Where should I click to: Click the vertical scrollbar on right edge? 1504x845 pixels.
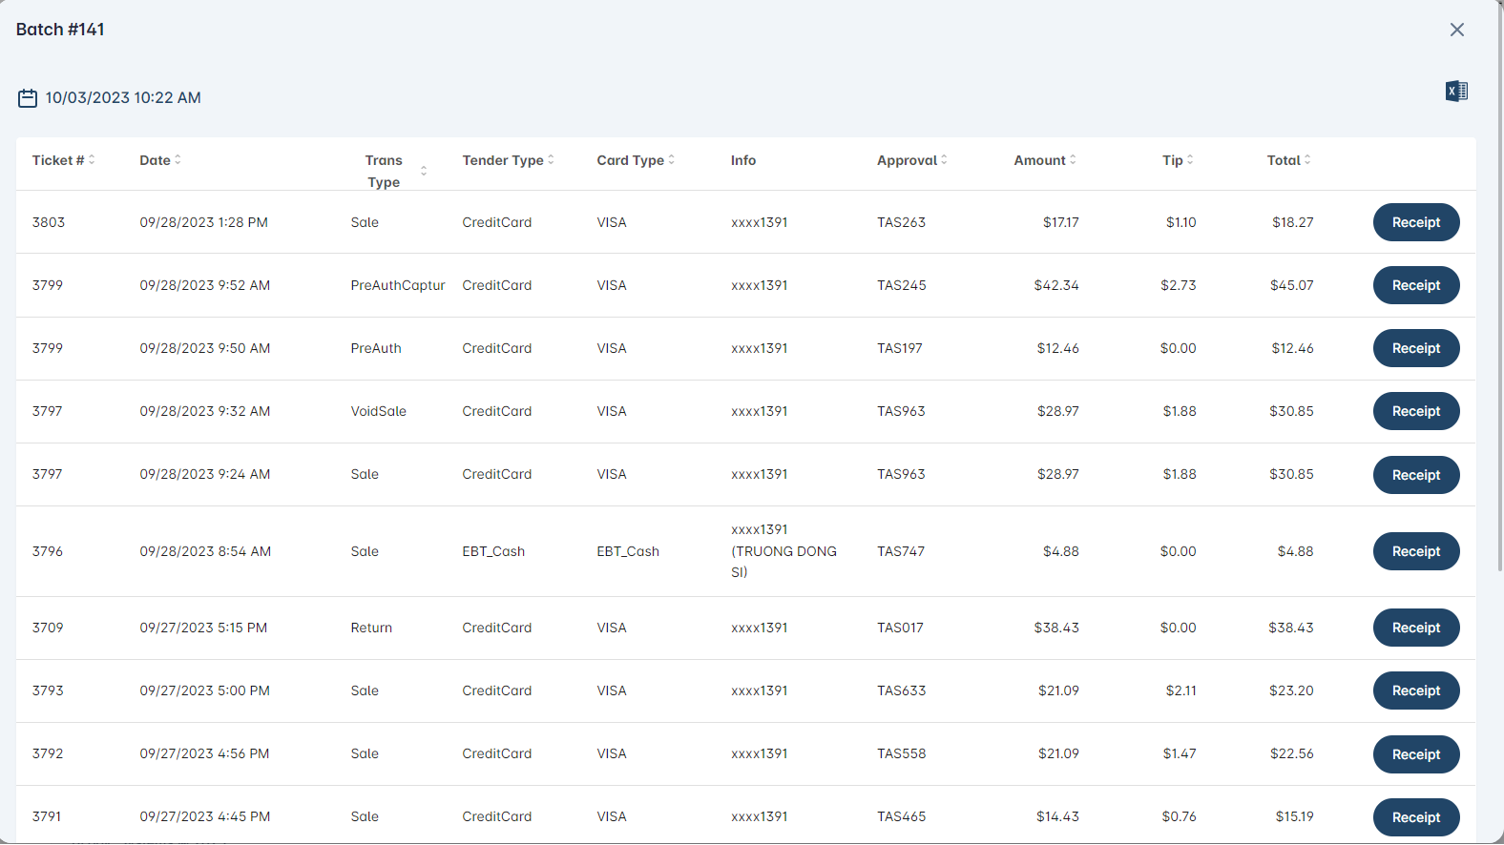(x=1499, y=286)
